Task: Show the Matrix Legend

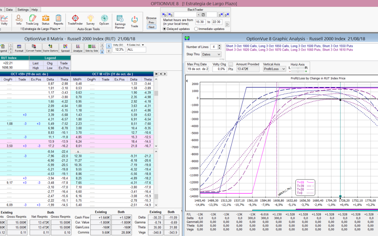Action: (x=3, y=48)
